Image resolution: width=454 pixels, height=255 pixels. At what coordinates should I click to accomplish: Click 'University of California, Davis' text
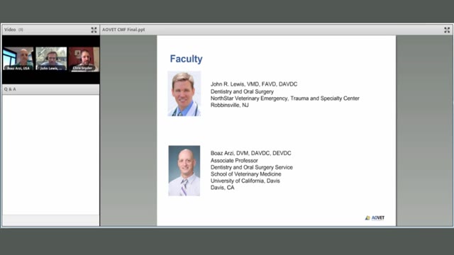[x=245, y=181]
